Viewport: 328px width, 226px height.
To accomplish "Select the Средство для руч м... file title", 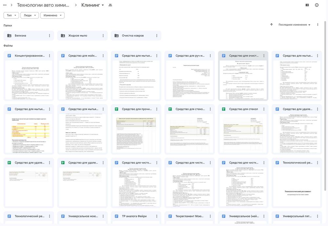I will [190, 56].
